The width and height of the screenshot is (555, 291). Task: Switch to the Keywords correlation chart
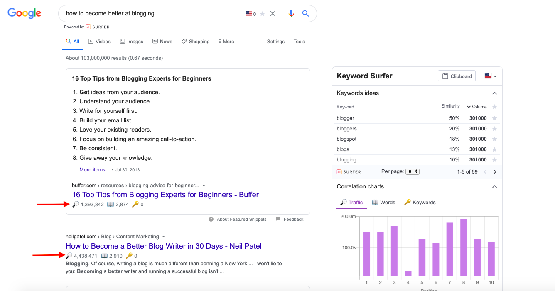pos(420,202)
